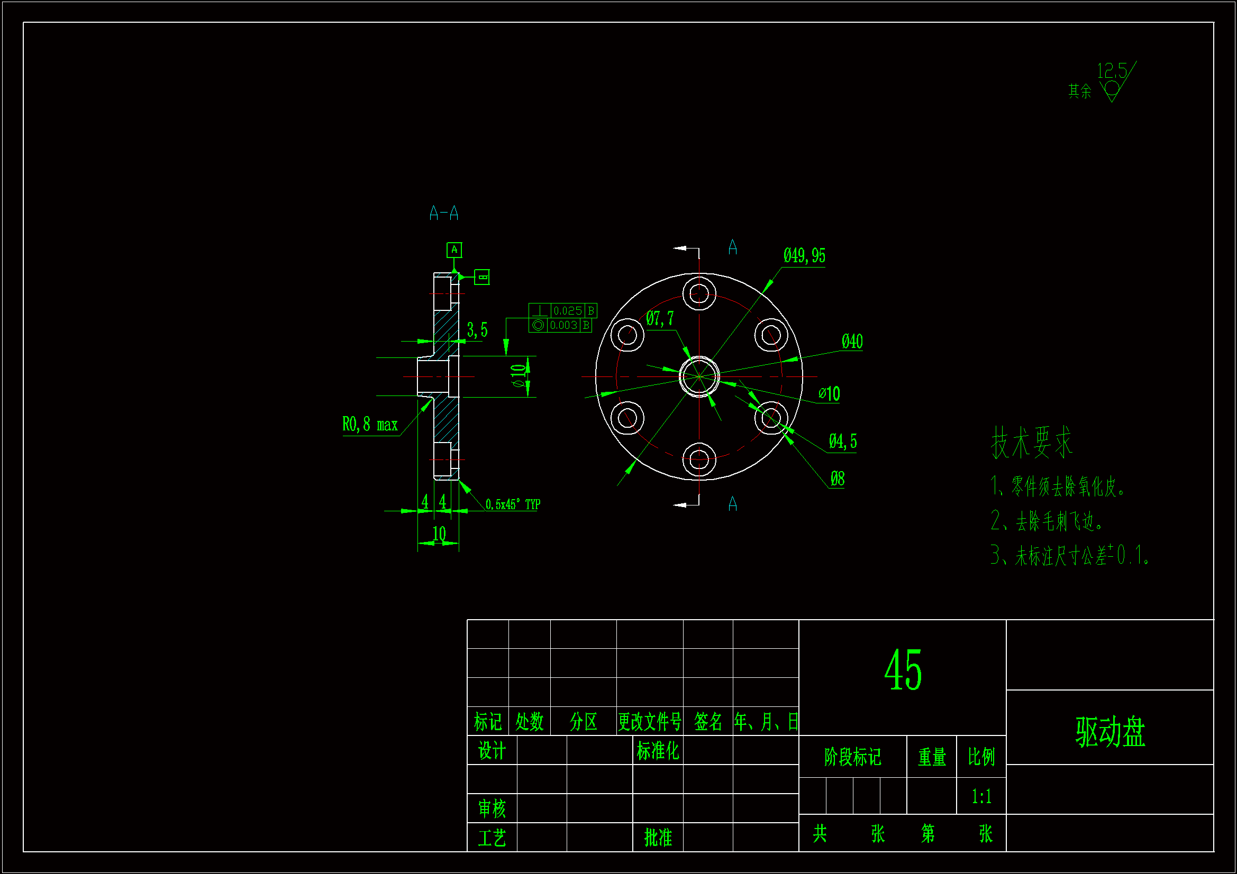Select the Ø49,95 dimension text

point(804,256)
